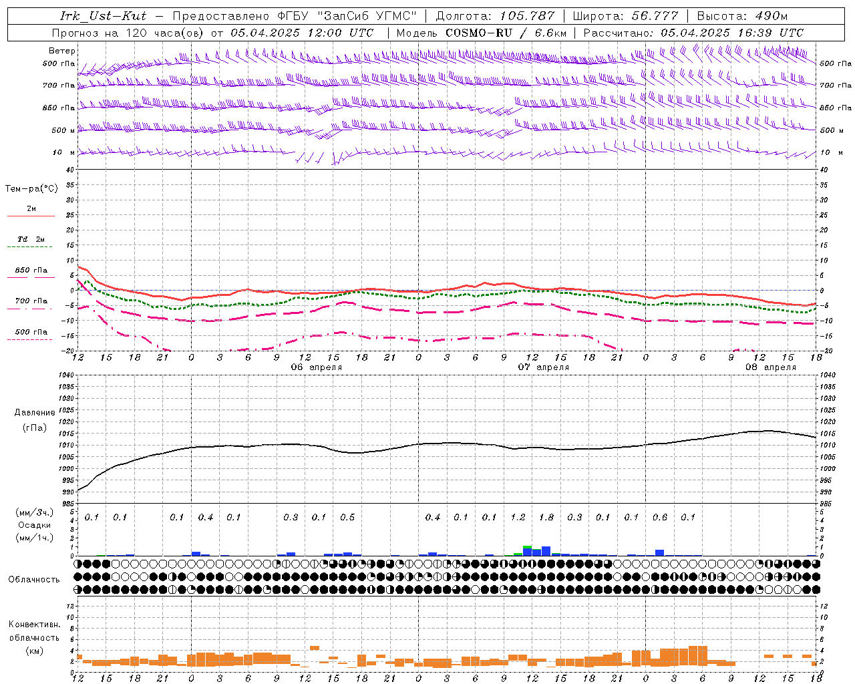Click the "Ветер" wind panel label

click(62, 51)
